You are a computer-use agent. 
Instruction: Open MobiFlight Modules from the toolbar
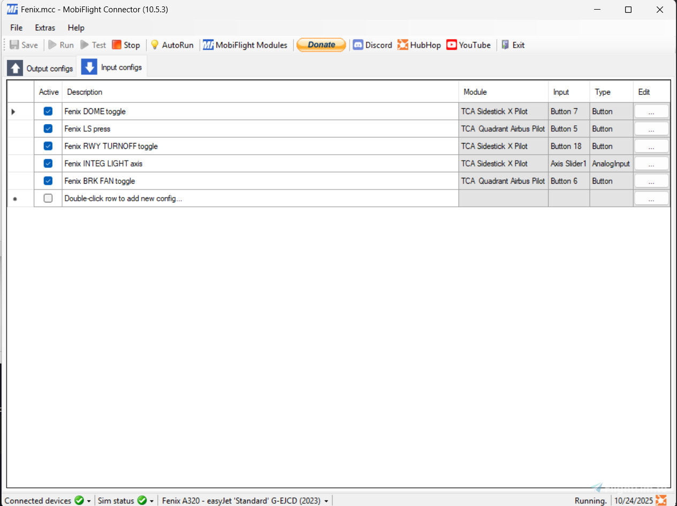[x=245, y=45]
